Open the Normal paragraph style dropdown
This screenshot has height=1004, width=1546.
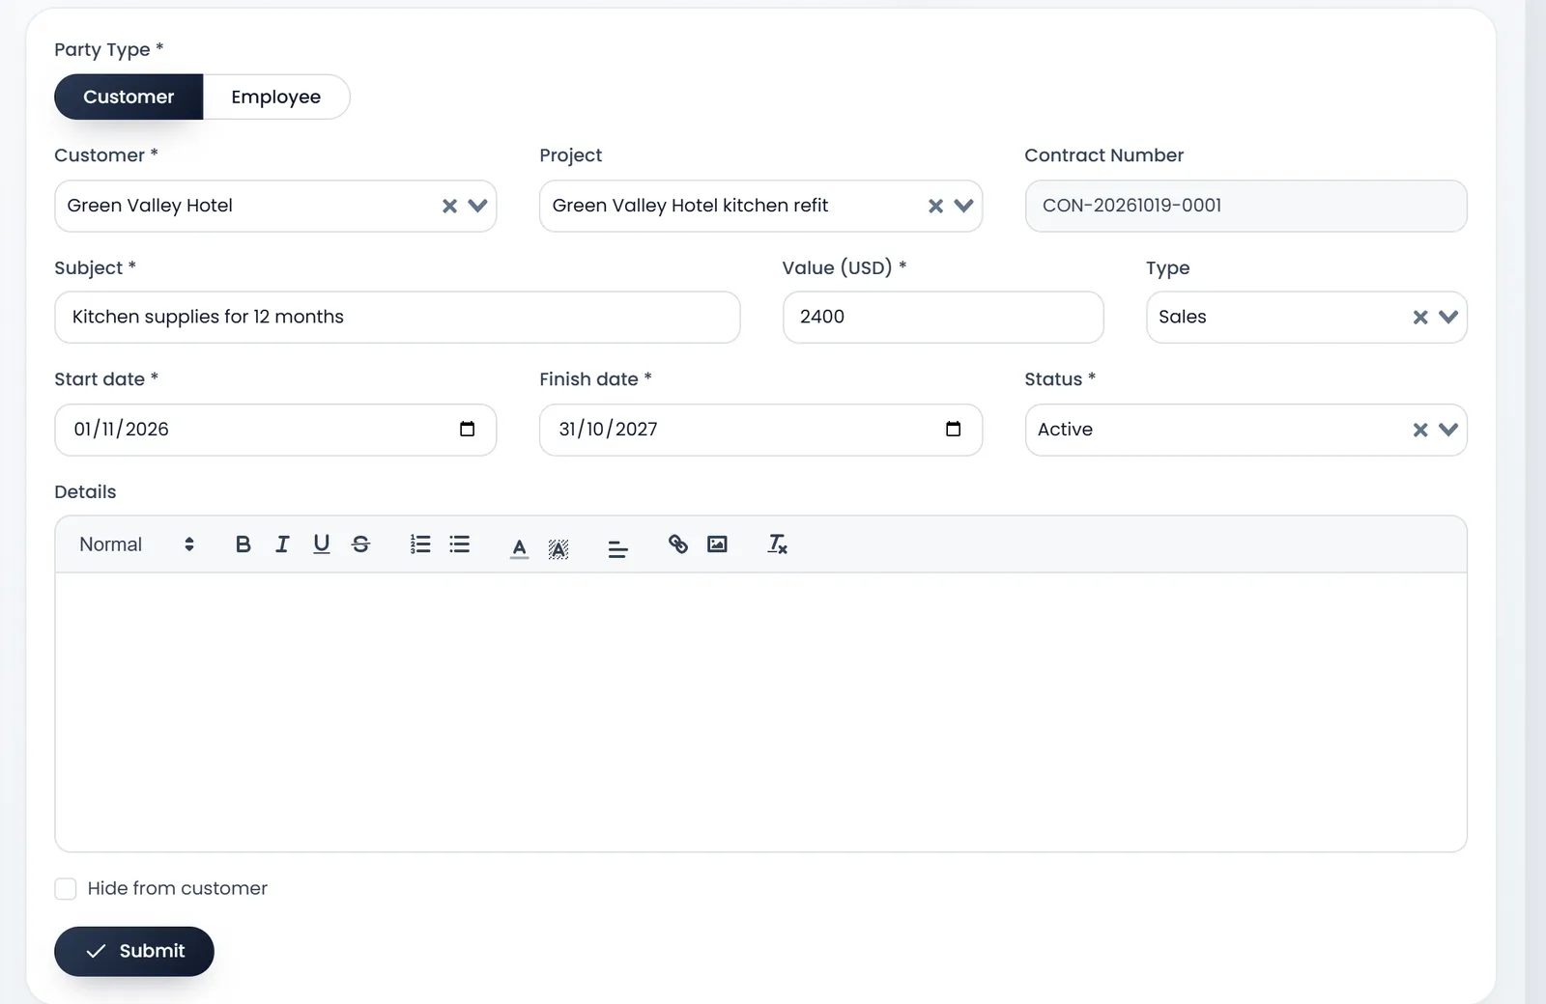point(136,544)
